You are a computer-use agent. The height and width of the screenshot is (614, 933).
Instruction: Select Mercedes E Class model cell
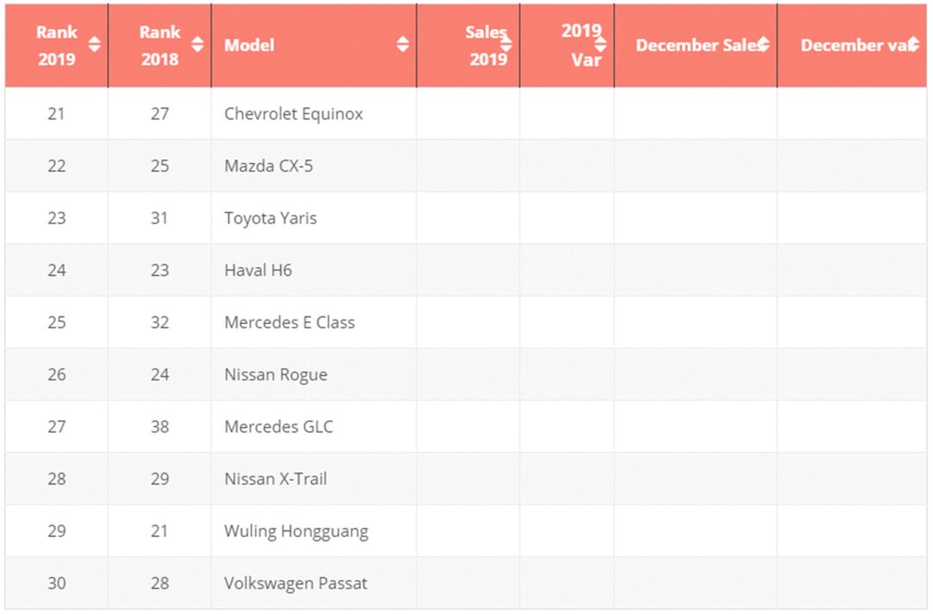click(289, 322)
